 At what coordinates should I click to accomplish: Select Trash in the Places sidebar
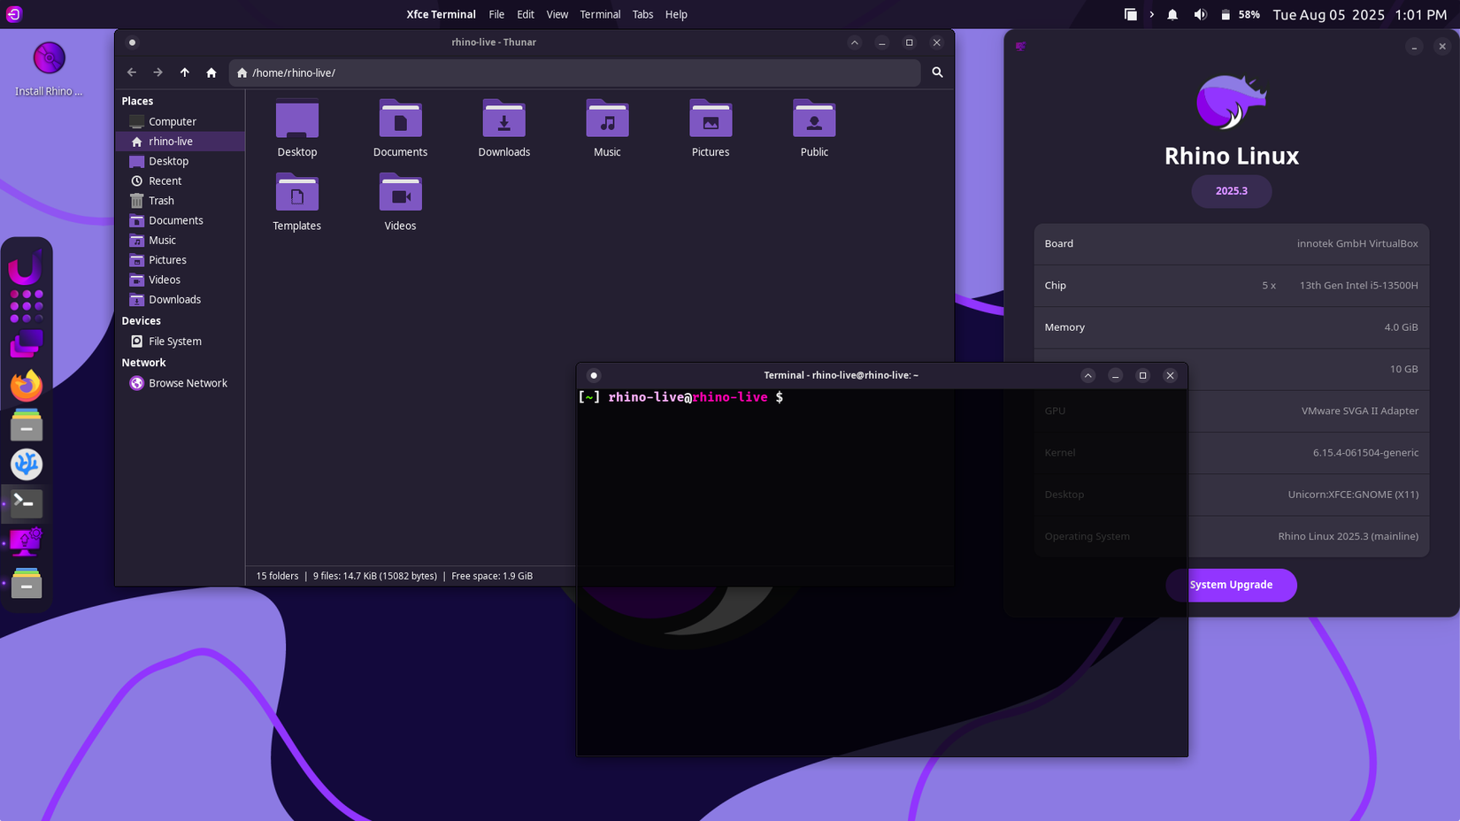[x=161, y=201]
